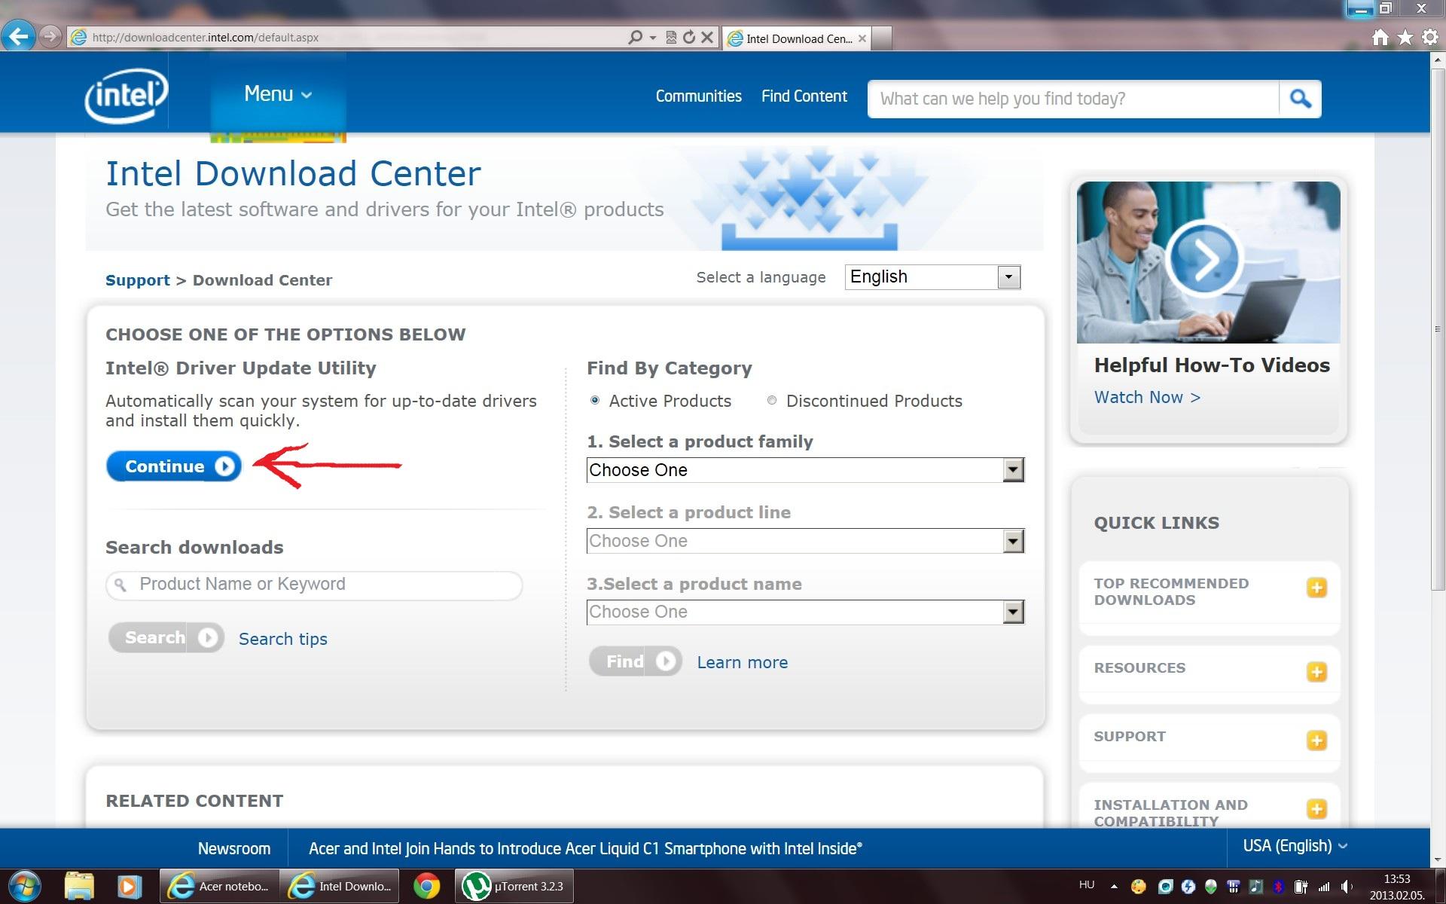Open USA (English) region selector
The image size is (1446, 904).
[x=1295, y=846]
